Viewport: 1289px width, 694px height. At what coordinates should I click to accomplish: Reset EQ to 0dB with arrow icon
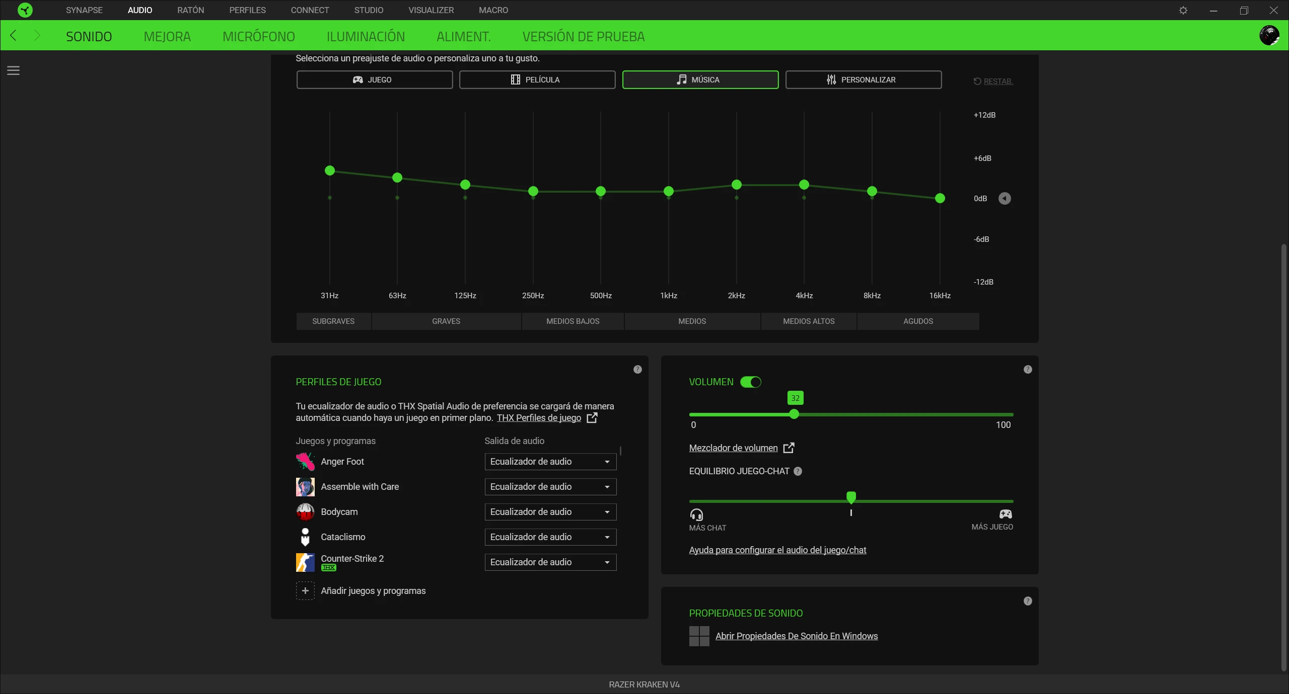pyautogui.click(x=1005, y=198)
